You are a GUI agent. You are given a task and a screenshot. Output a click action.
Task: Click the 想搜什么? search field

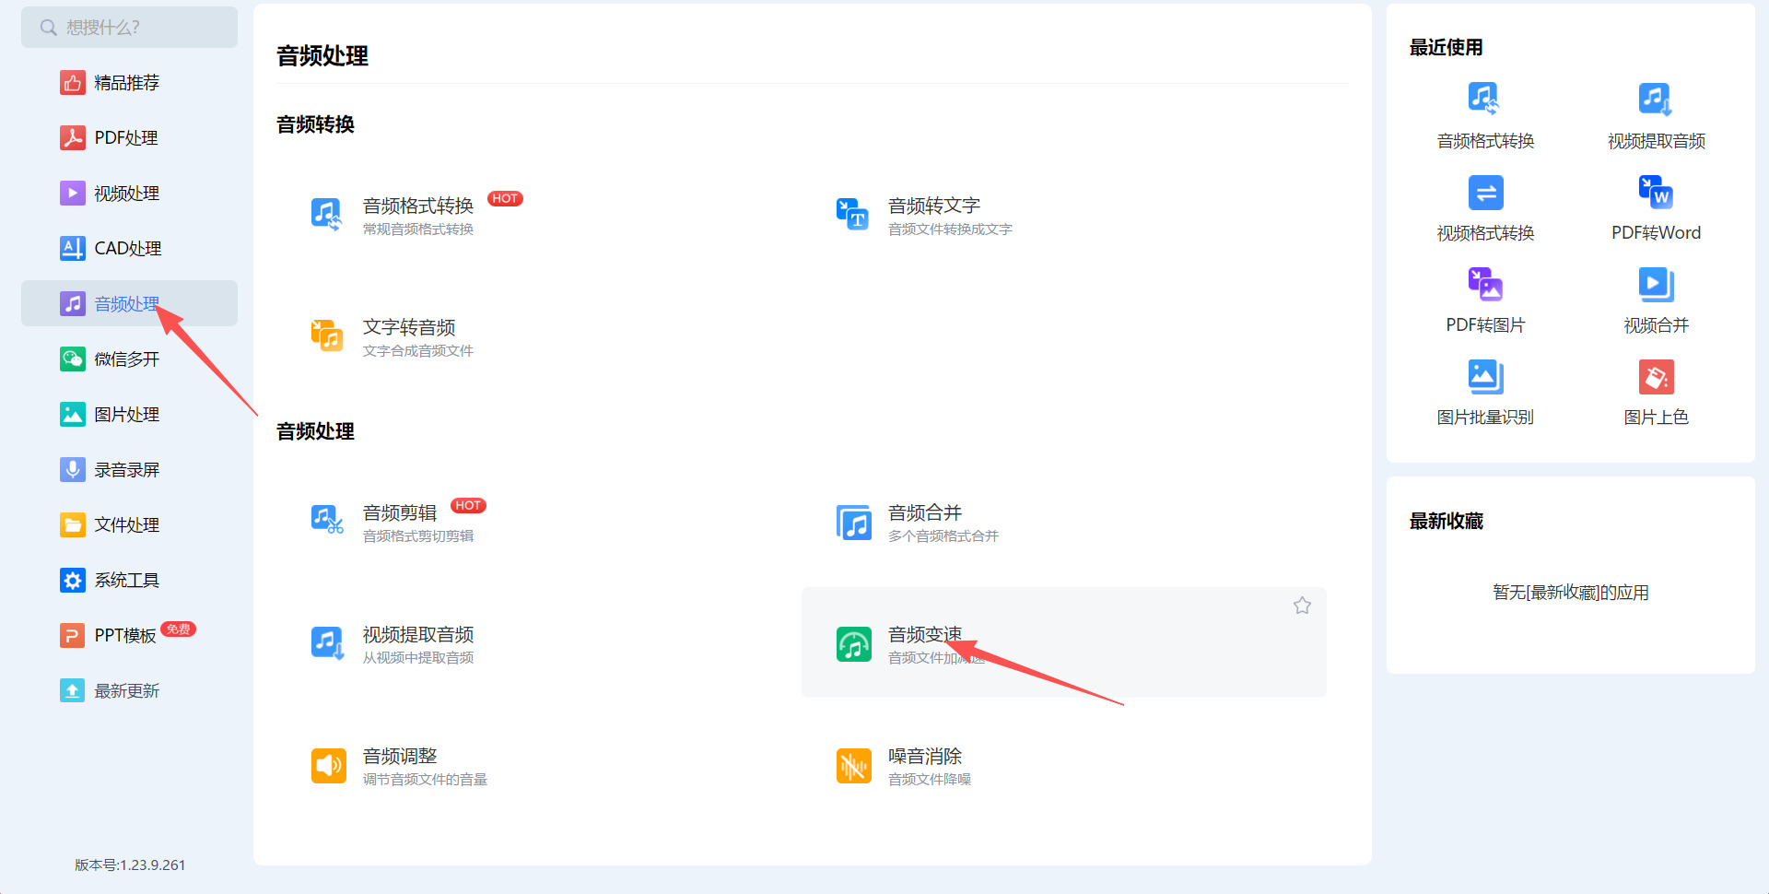pyautogui.click(x=129, y=28)
